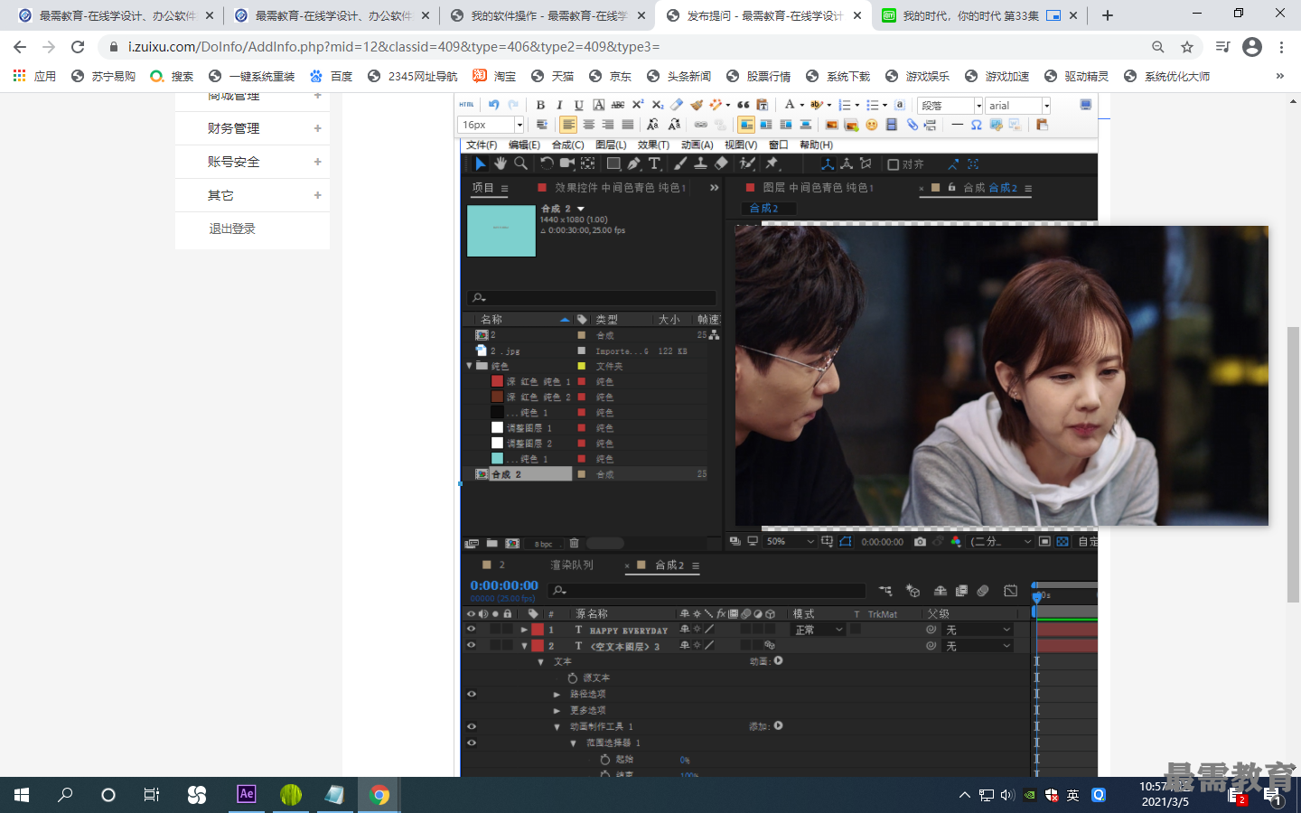Toggle the eye for 路径选项 property

471,695
